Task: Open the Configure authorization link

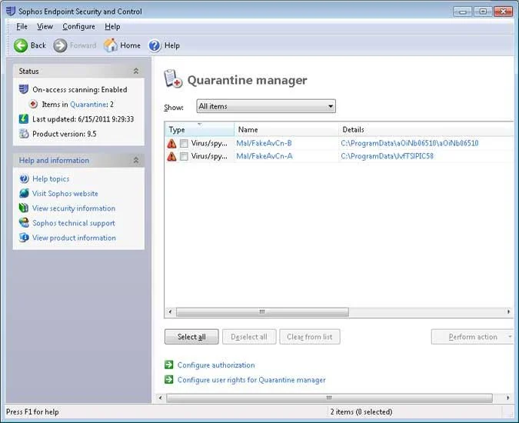Action: click(216, 365)
